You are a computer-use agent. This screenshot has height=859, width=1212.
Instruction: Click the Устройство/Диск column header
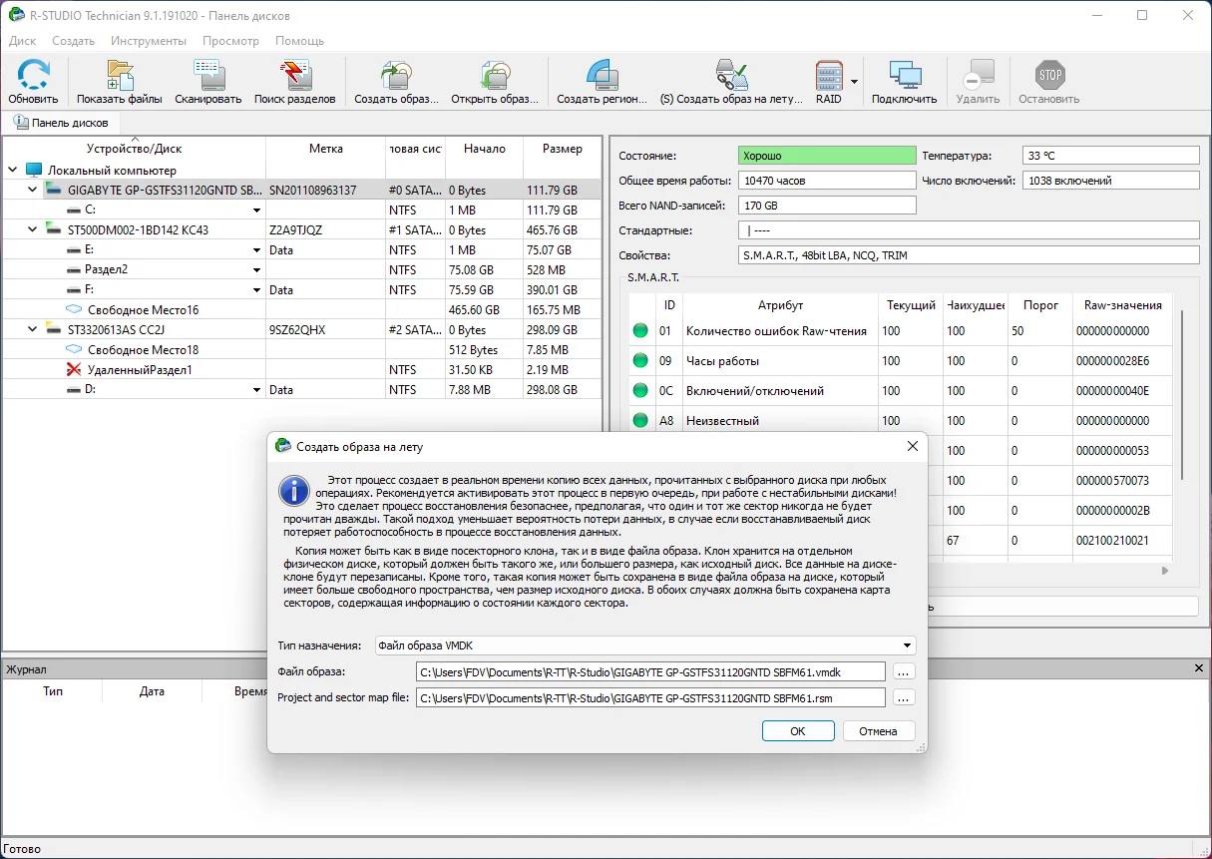pos(134,149)
